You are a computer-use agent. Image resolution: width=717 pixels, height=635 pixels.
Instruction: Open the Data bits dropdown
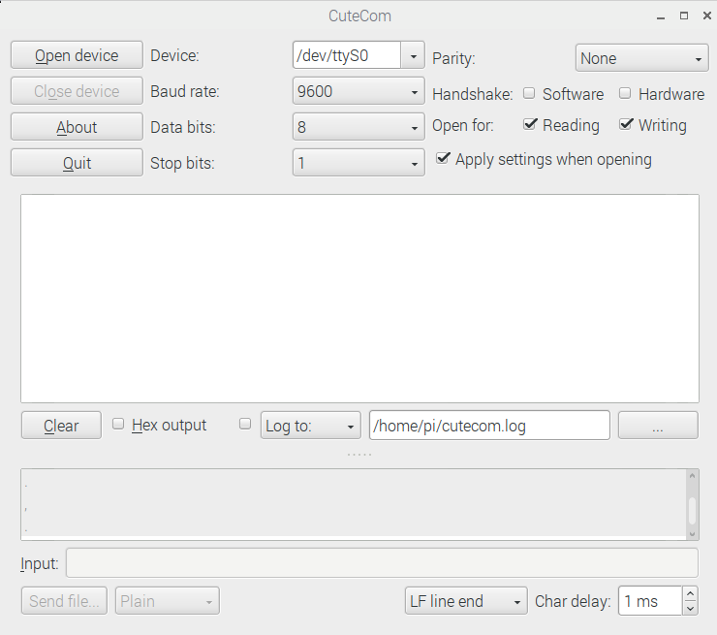click(x=358, y=127)
